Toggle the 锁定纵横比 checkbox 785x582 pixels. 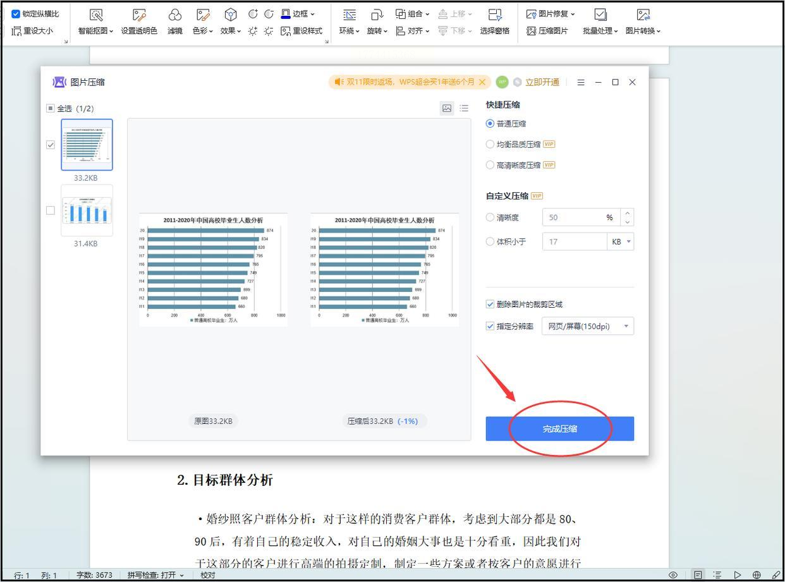pyautogui.click(x=16, y=14)
